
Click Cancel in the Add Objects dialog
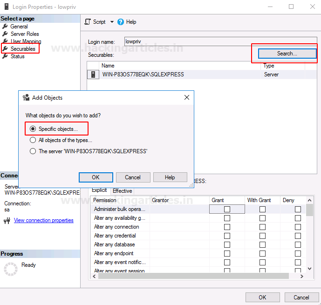[x=133, y=177]
